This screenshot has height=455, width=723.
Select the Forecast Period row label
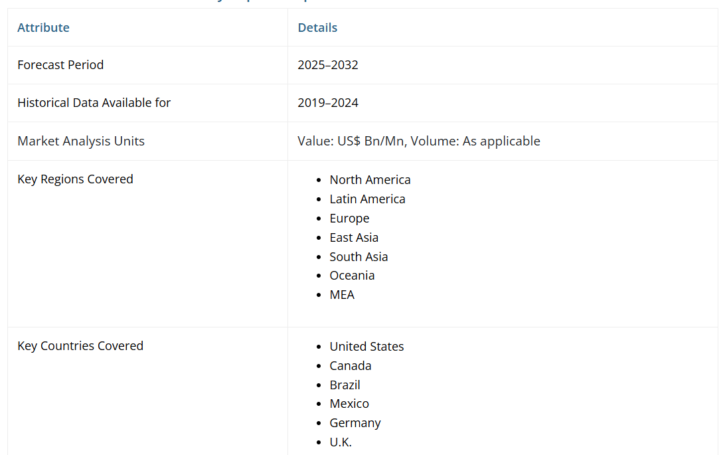click(x=60, y=64)
